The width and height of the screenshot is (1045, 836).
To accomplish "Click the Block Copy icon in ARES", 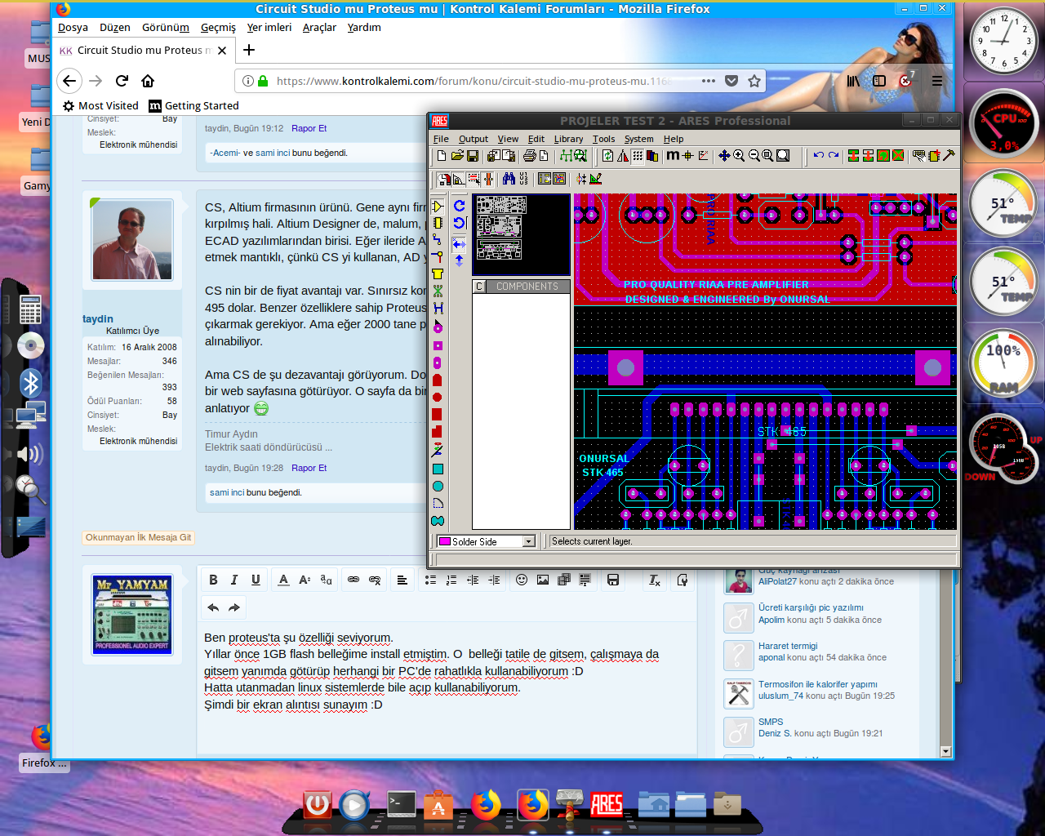I will (853, 156).
